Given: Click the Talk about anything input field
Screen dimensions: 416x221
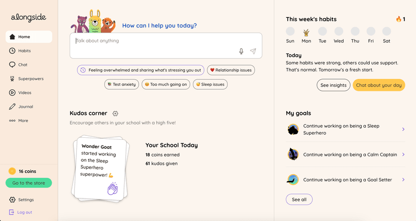Looking at the screenshot, I should click(x=156, y=41).
